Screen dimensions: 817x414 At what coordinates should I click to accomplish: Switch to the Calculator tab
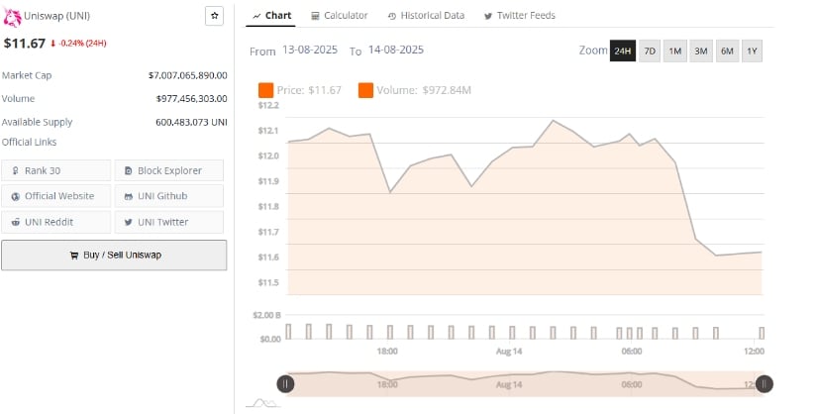(339, 16)
